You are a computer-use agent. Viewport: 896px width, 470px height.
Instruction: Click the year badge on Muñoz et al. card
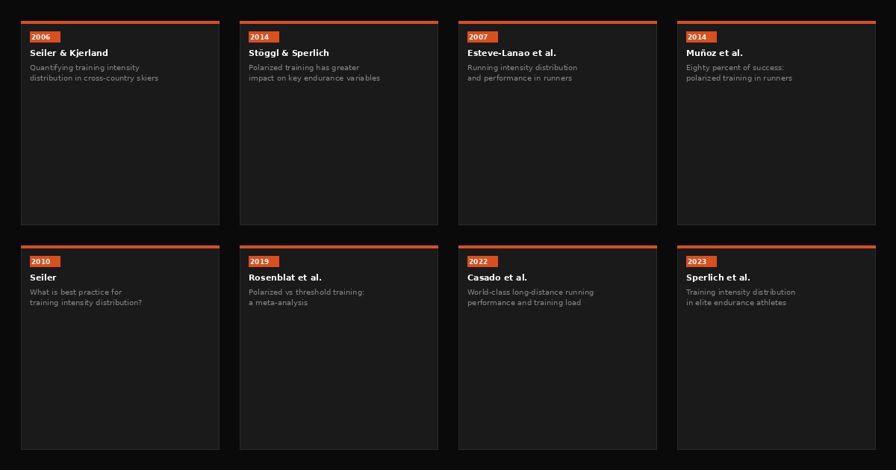pos(701,37)
